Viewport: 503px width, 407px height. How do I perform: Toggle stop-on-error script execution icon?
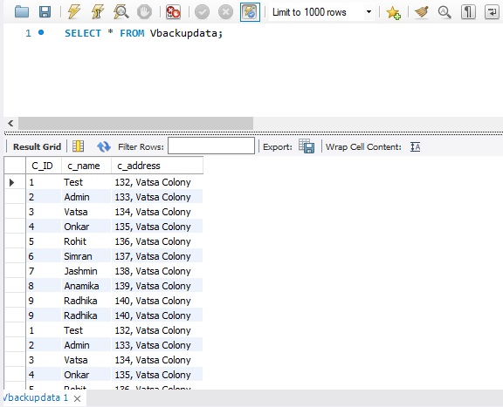click(173, 12)
